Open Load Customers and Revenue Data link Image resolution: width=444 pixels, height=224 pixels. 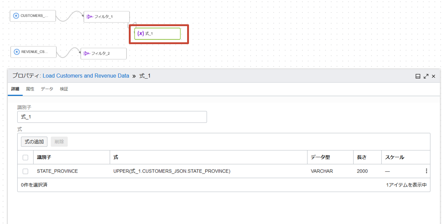86,76
